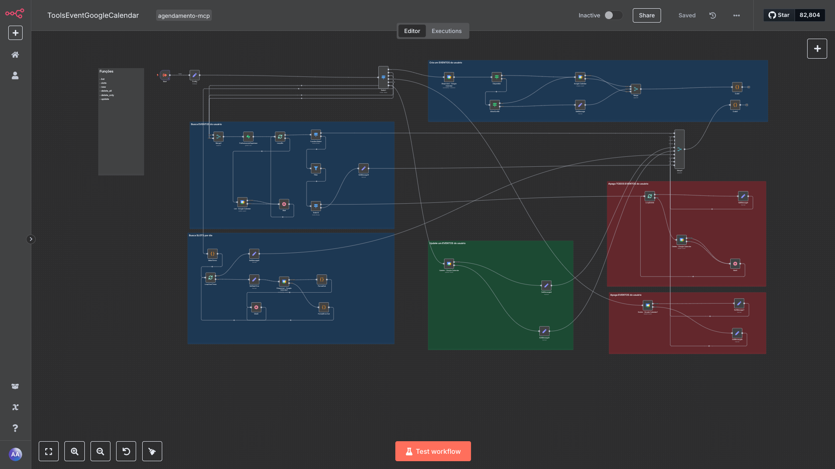Click the 'Apaga TODOS EVENTOS do usuário' title
The image size is (835, 469).
[x=628, y=184]
